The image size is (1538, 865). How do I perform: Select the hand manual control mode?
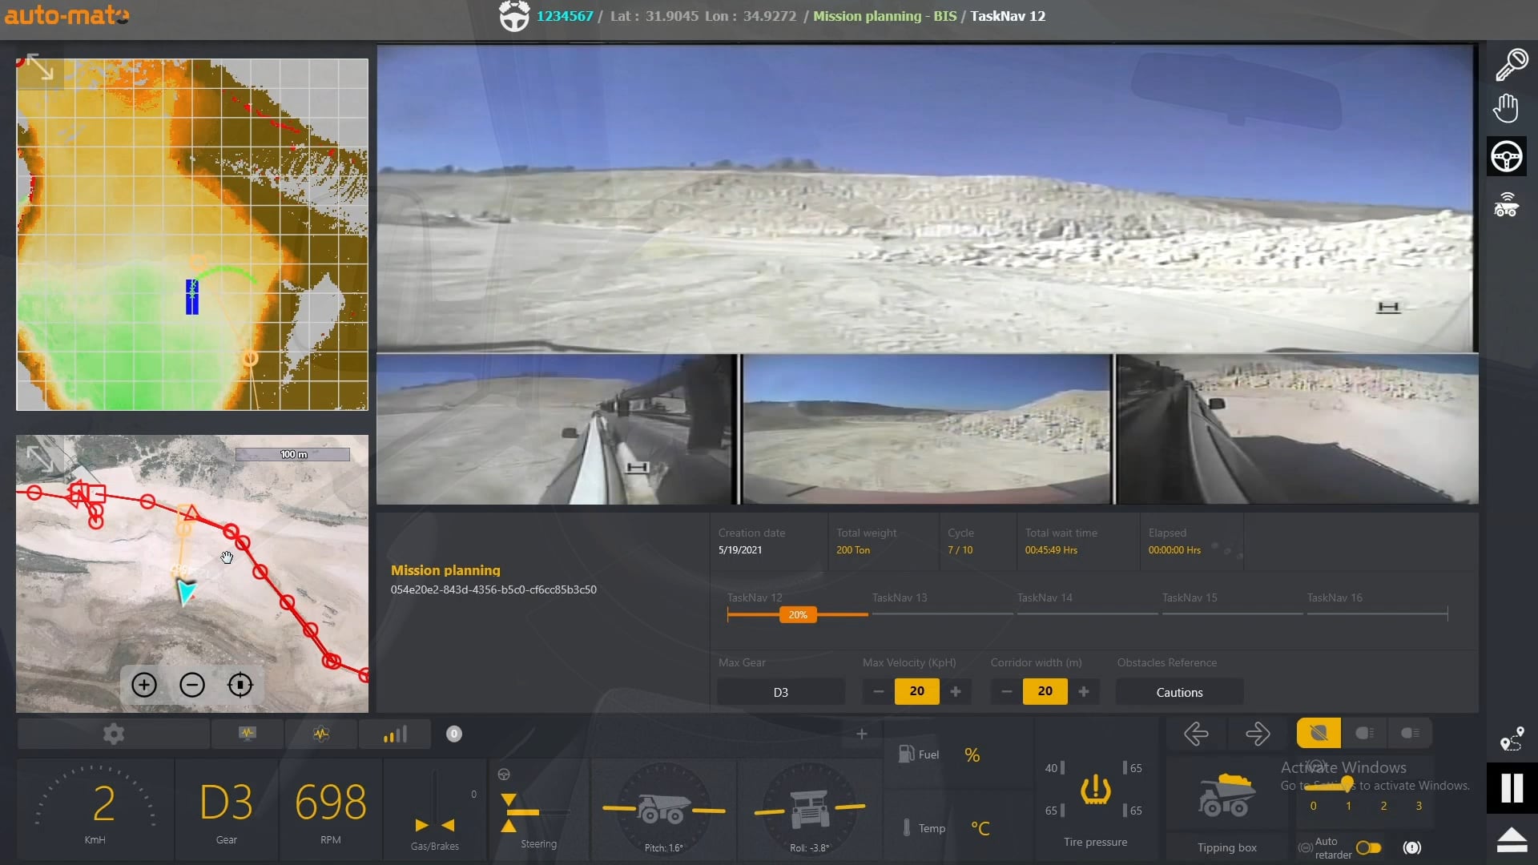pyautogui.click(x=1507, y=108)
